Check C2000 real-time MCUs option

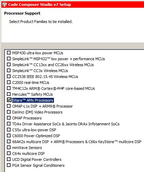(9, 82)
